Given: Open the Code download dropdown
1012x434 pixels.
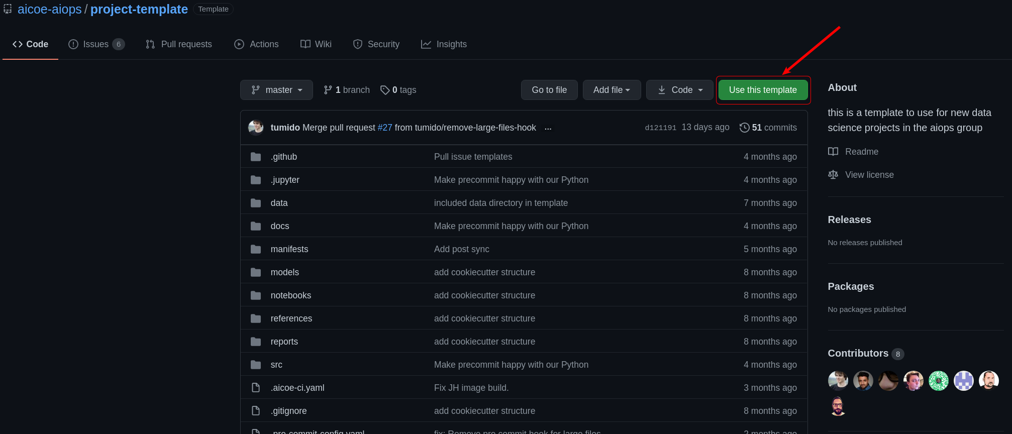Looking at the screenshot, I should [x=680, y=90].
